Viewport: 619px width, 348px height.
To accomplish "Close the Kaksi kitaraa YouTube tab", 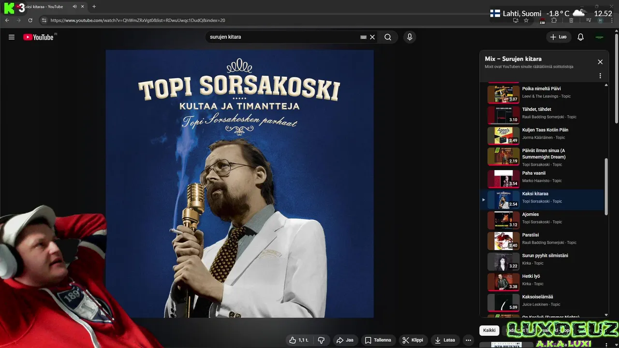I will (82, 7).
